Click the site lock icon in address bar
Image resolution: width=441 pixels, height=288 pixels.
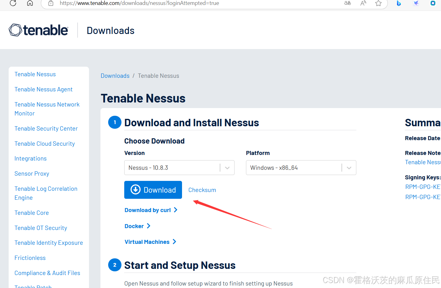point(51,3)
